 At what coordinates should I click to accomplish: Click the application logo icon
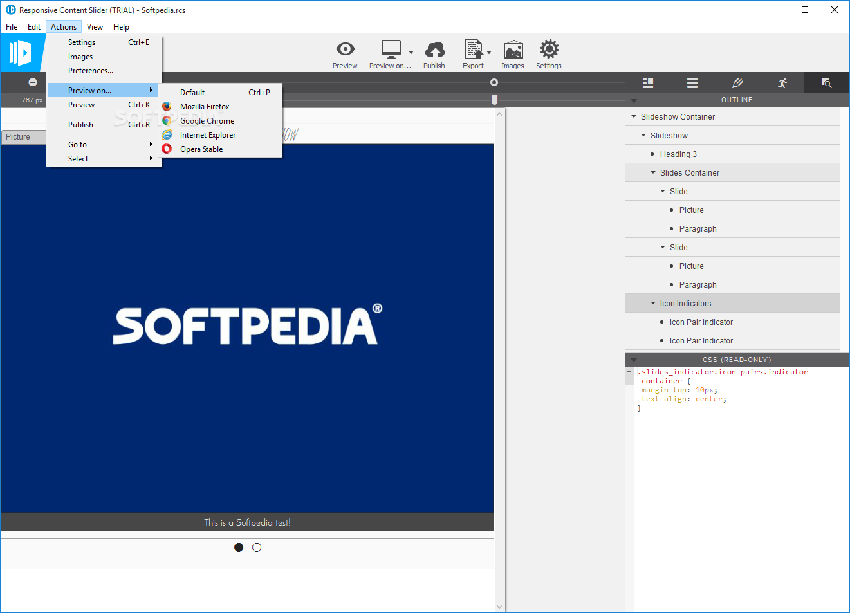21,52
